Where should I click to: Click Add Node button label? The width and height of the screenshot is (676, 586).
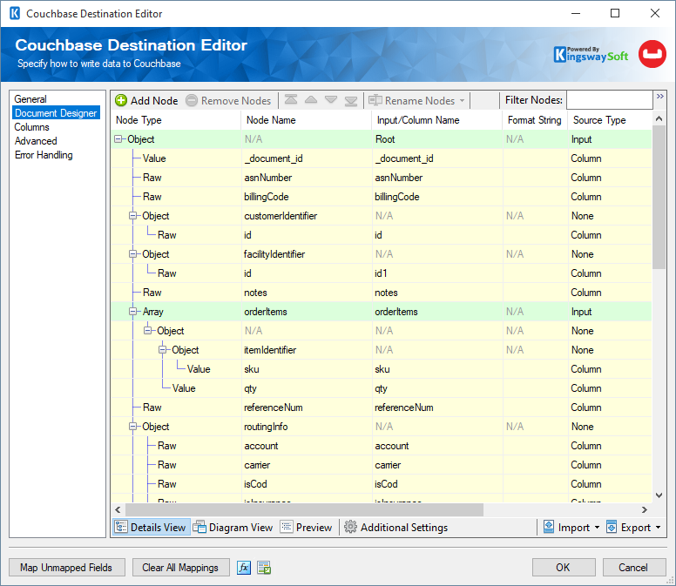[154, 101]
